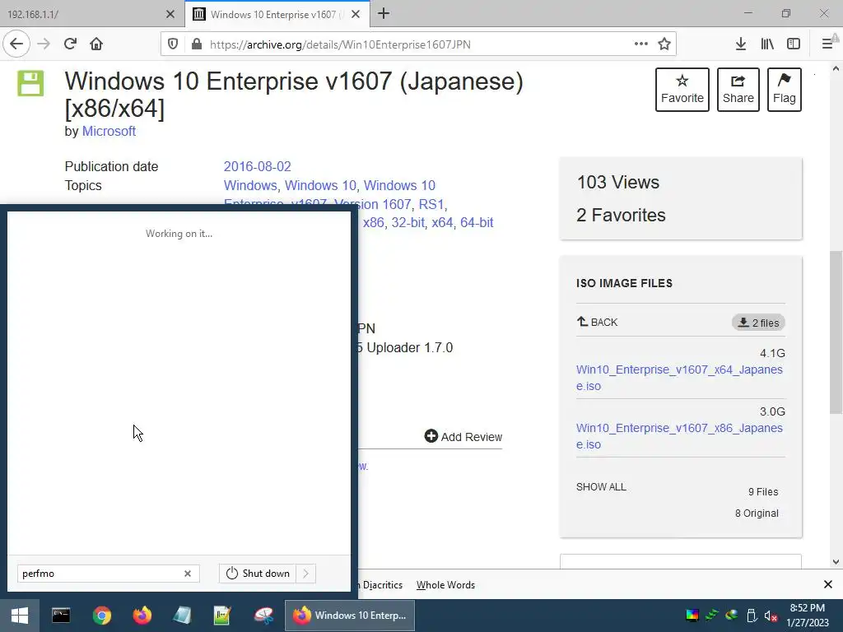The height and width of the screenshot is (632, 843).
Task: Close the Windows 10 Enterprise v1607 tab
Action: 356,15
